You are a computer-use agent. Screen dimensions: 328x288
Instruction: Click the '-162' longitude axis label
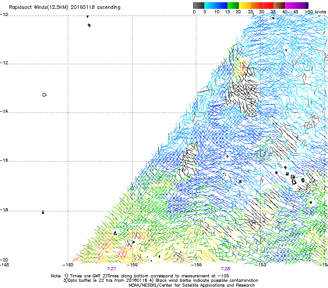click(x=68, y=265)
